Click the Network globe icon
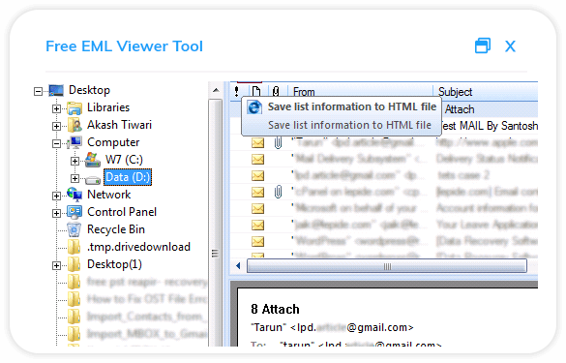Viewport: 566px width, 363px height. pyautogui.click(x=74, y=195)
